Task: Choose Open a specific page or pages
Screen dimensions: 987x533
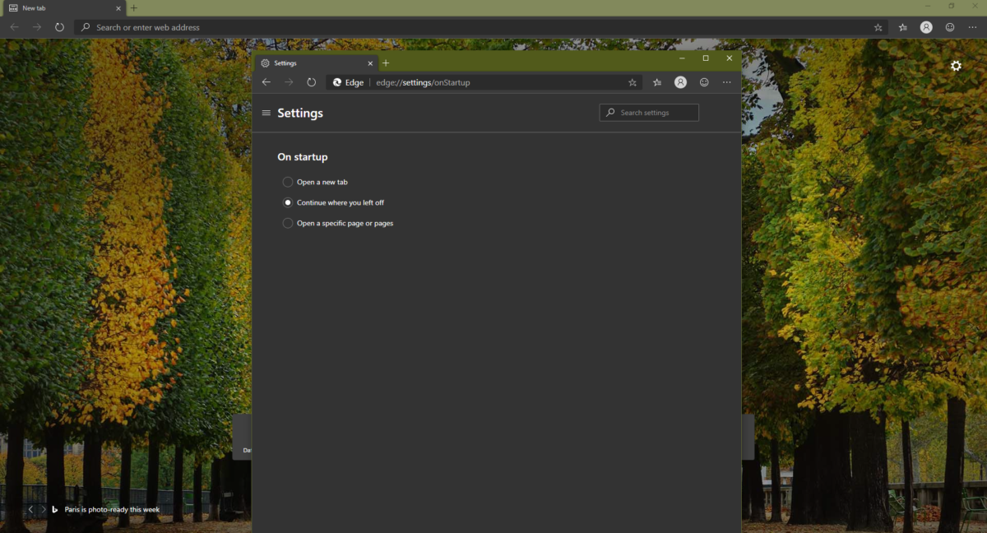Action: 288,223
